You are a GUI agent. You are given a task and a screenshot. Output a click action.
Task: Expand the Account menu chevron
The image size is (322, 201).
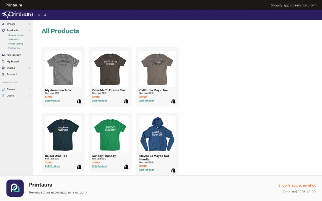(x=30, y=74)
